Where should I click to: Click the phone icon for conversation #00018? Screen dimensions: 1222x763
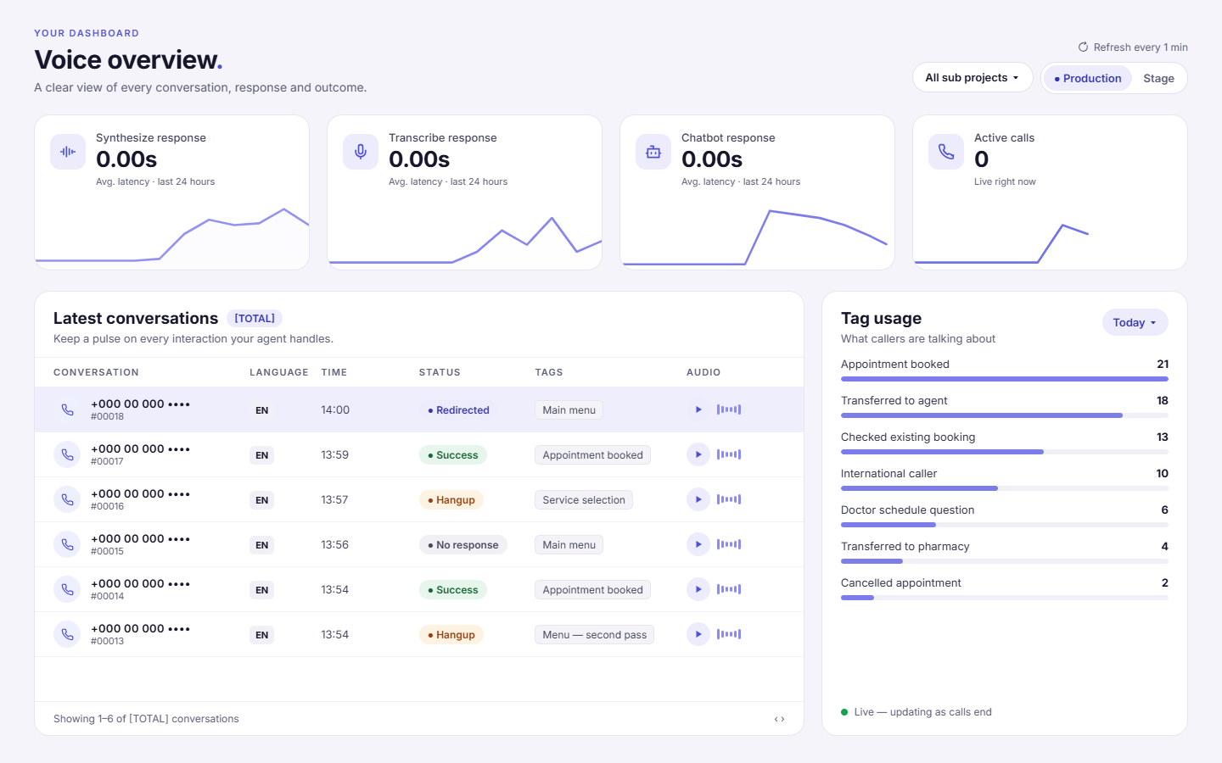coord(67,409)
